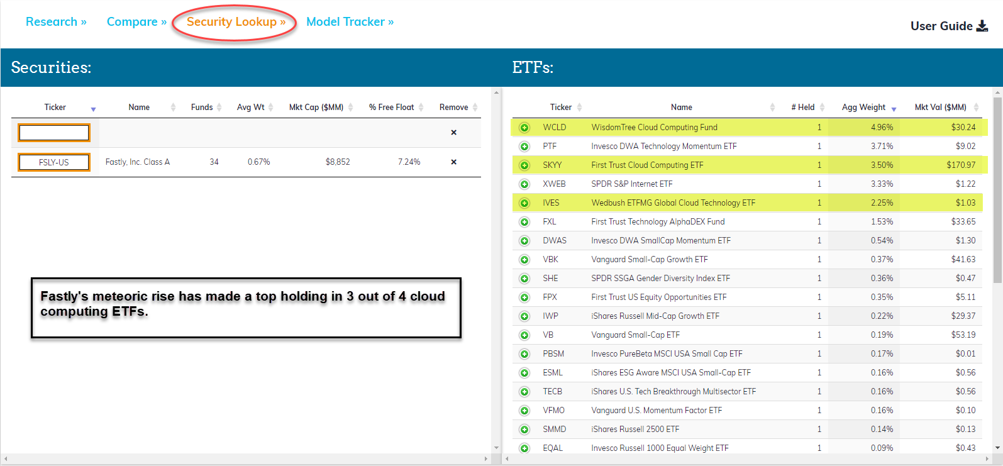Add the EQAL ETF with green plus icon

[x=524, y=448]
